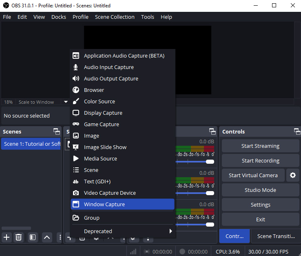The width and height of the screenshot is (301, 256).
Task: Click Start Streaming button
Action: click(261, 146)
